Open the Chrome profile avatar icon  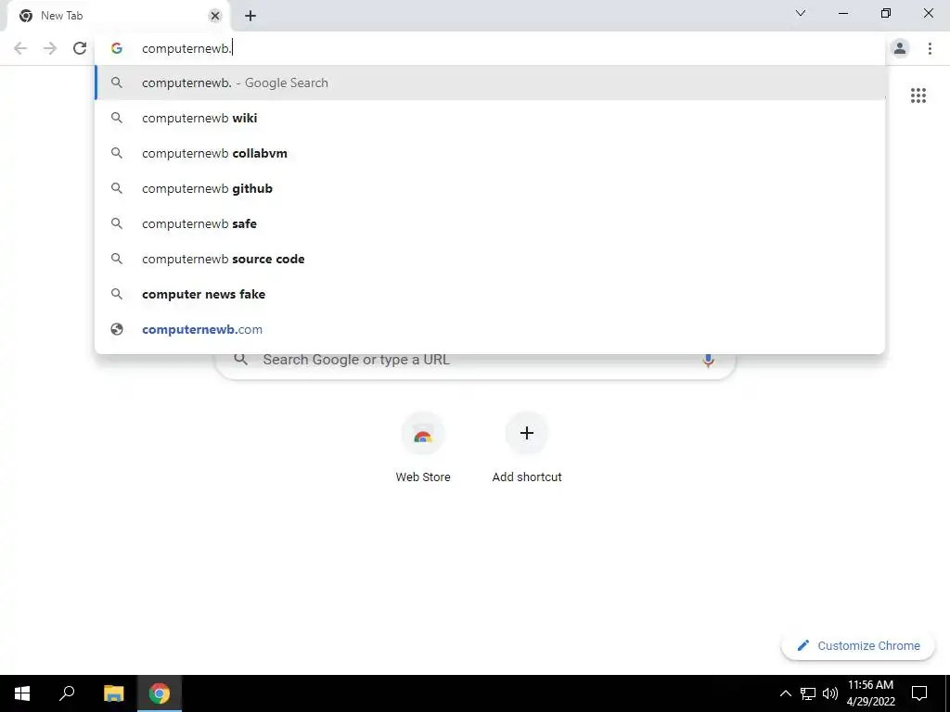(900, 48)
